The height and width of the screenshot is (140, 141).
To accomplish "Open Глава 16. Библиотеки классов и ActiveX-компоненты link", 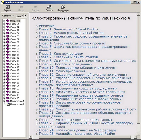I will 82,92.
